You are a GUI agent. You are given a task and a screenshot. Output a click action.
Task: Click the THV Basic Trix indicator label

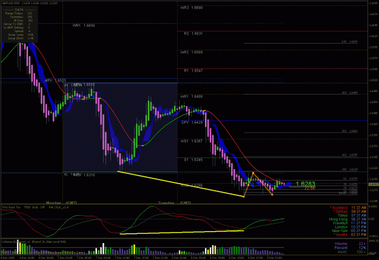12,207
